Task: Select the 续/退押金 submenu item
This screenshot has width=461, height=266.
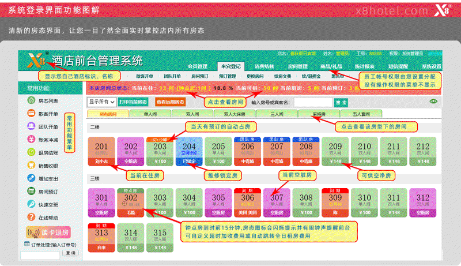Action: [x=311, y=76]
